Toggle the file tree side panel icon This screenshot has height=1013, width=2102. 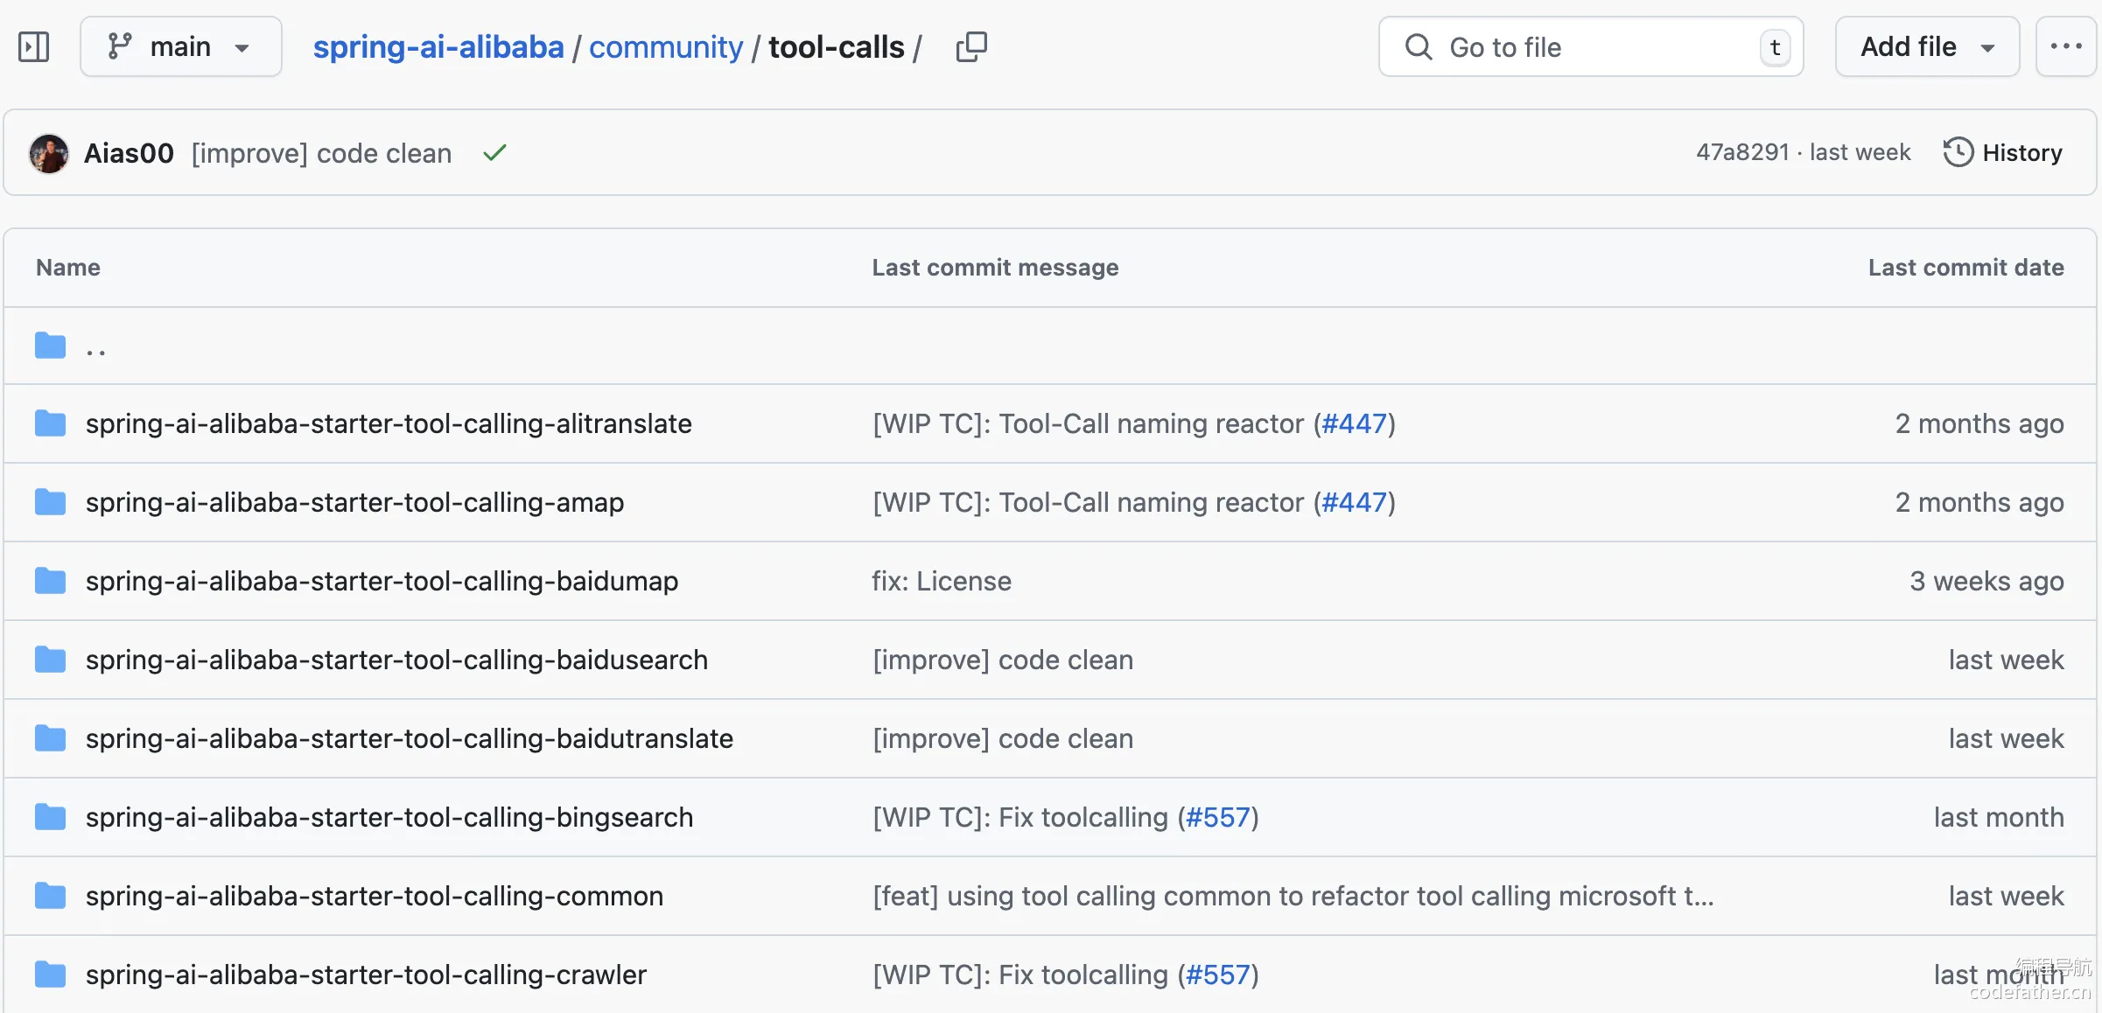coord(34,46)
